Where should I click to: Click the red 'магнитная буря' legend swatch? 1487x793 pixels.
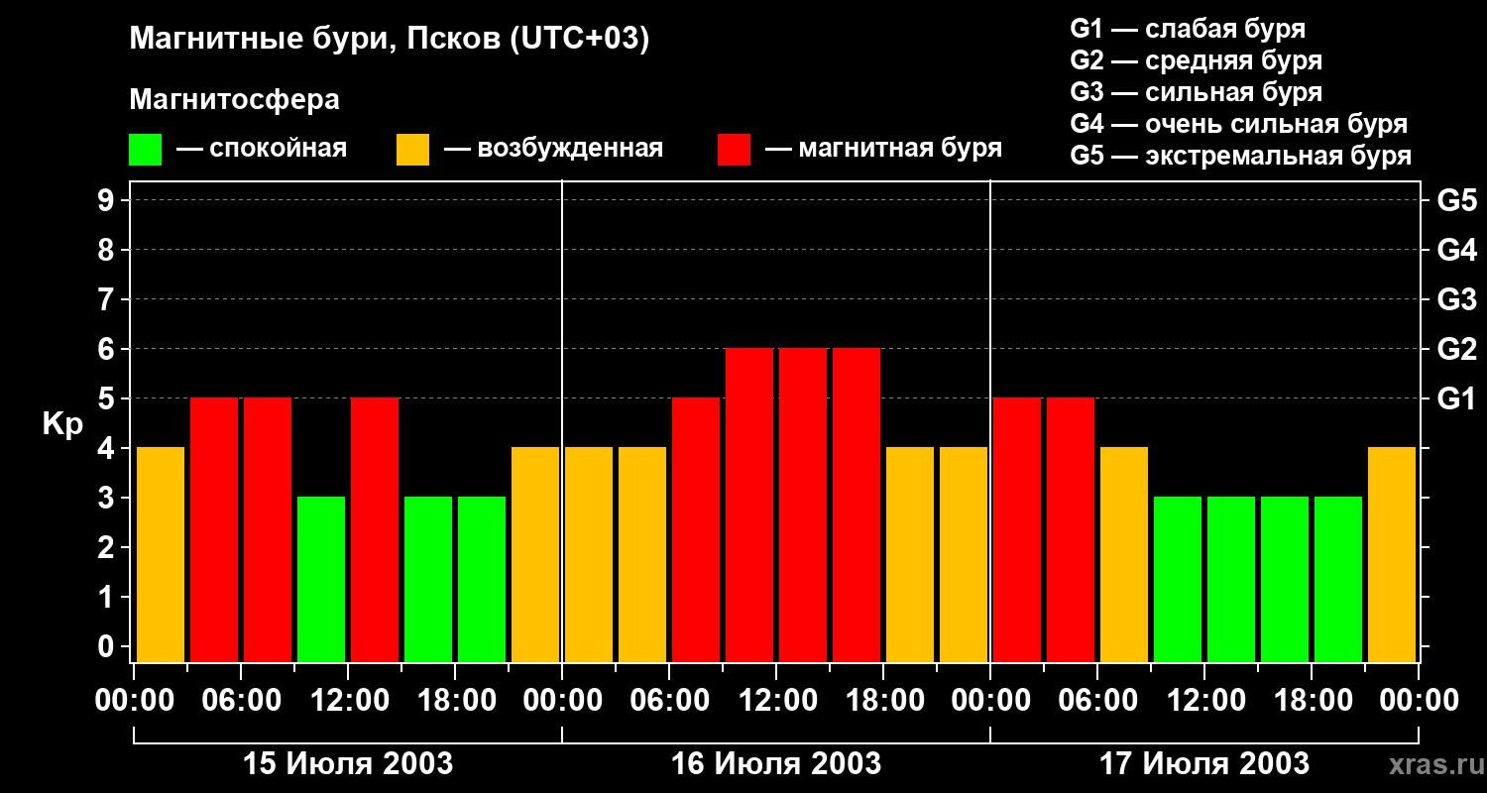734,150
